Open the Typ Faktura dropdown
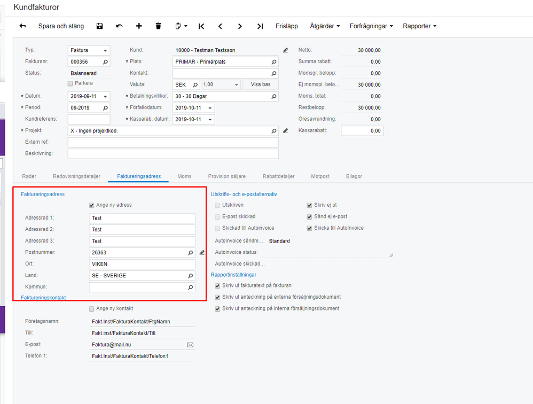Screen dimensions: 533x404 (105, 51)
